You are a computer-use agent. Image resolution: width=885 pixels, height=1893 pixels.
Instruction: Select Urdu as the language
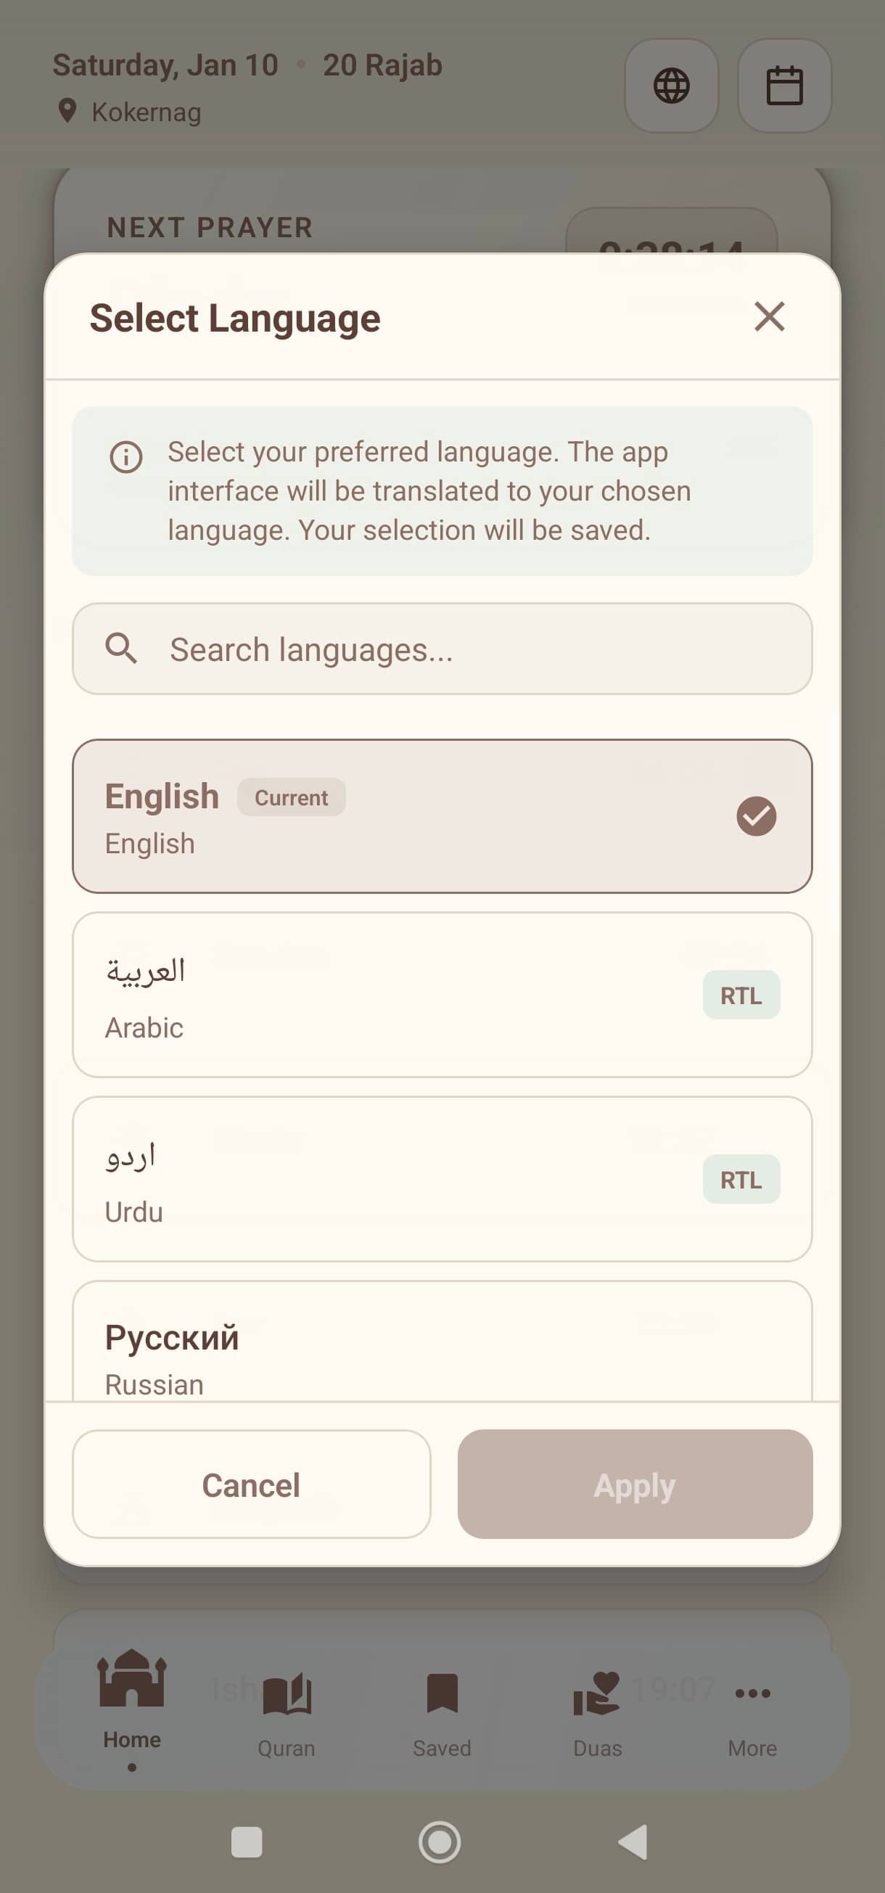pyautogui.click(x=442, y=1179)
